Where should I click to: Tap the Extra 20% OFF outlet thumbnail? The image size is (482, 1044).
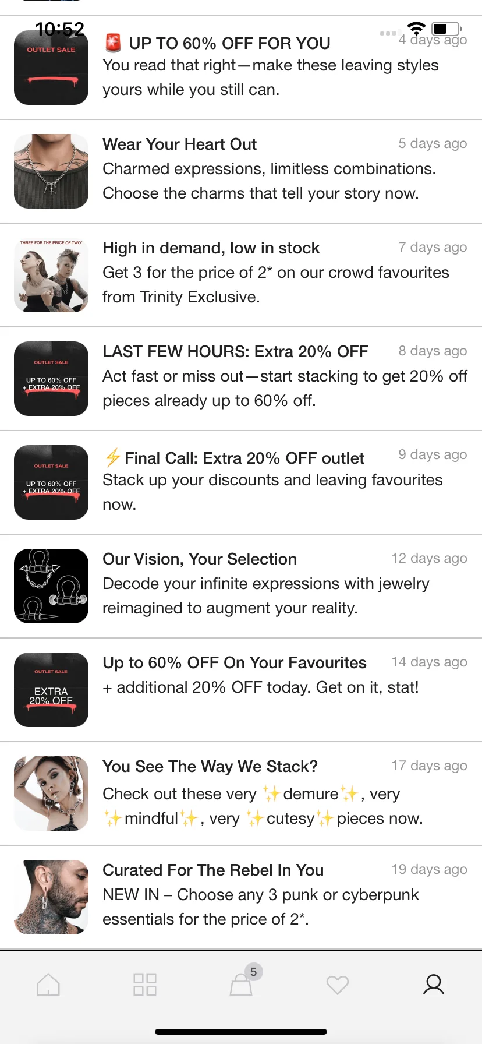click(x=51, y=690)
